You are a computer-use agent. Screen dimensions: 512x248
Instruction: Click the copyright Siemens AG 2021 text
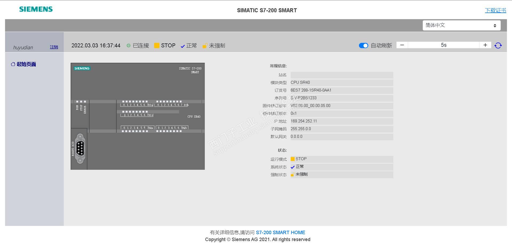pos(258,239)
